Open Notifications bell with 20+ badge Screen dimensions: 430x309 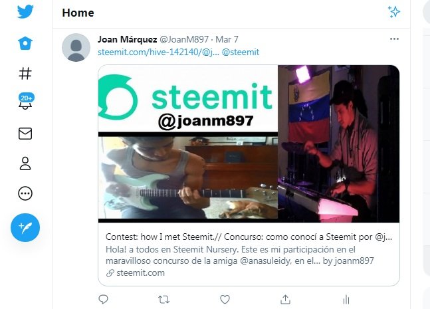(x=26, y=102)
